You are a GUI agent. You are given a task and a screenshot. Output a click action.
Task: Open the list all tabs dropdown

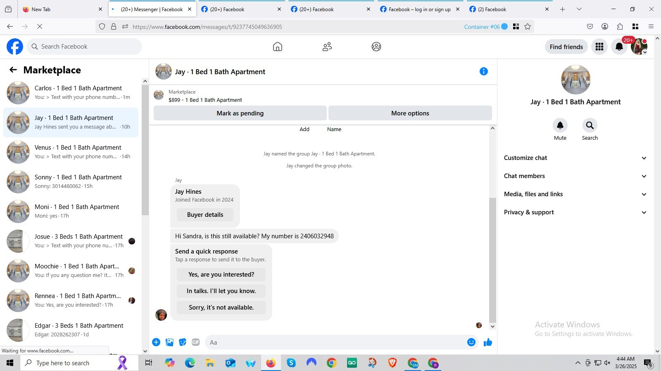(579, 9)
